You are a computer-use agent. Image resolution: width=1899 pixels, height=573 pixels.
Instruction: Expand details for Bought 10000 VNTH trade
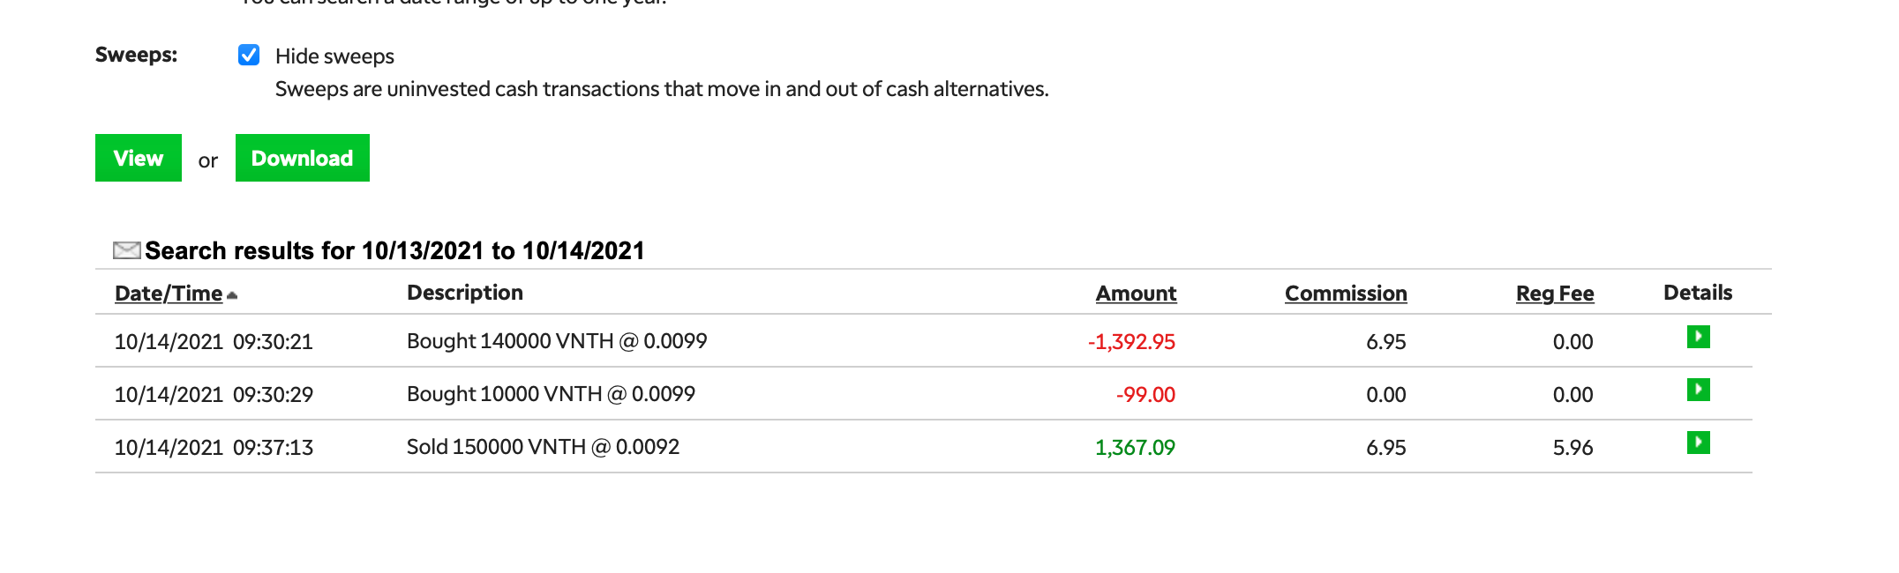point(1698,390)
